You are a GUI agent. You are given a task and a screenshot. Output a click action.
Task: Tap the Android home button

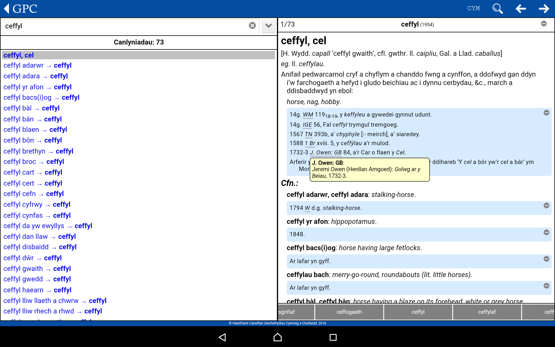click(277, 337)
